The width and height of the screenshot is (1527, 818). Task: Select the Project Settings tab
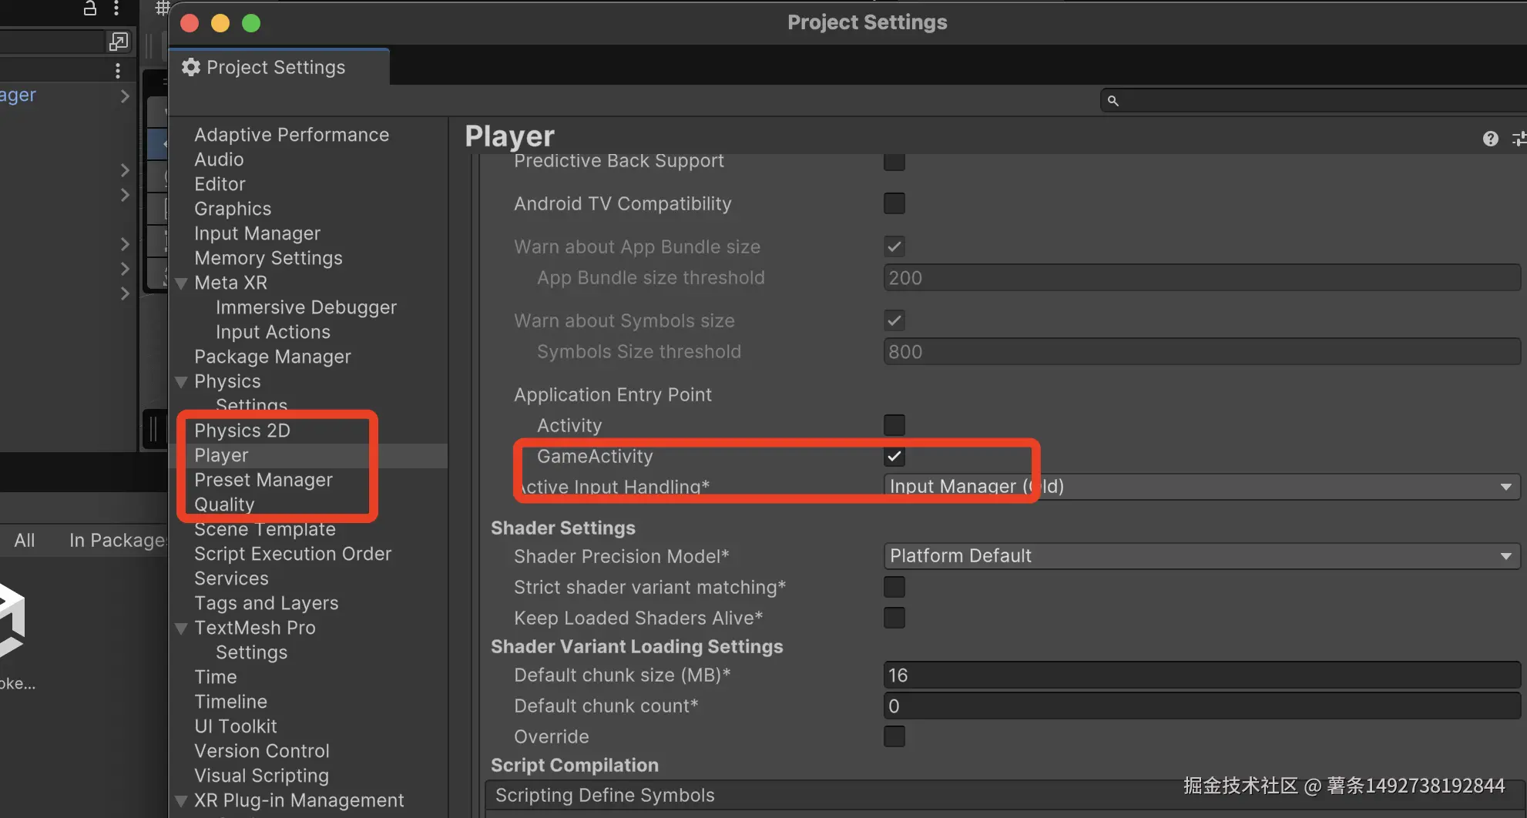(279, 68)
